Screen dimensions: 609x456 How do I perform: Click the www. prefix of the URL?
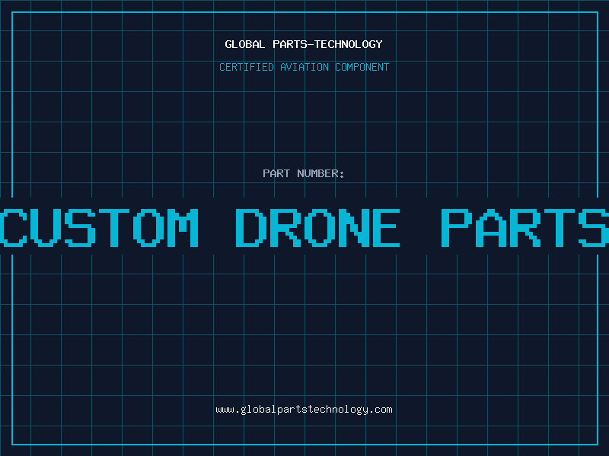(228, 410)
